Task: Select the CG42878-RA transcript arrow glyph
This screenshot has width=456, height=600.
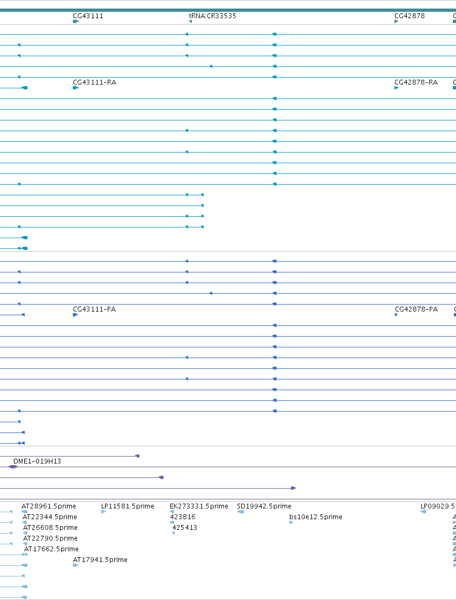Action: [396, 88]
